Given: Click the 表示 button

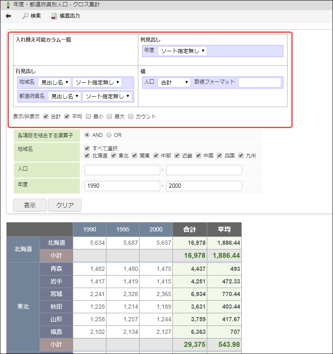Looking at the screenshot, I should pyautogui.click(x=30, y=205).
